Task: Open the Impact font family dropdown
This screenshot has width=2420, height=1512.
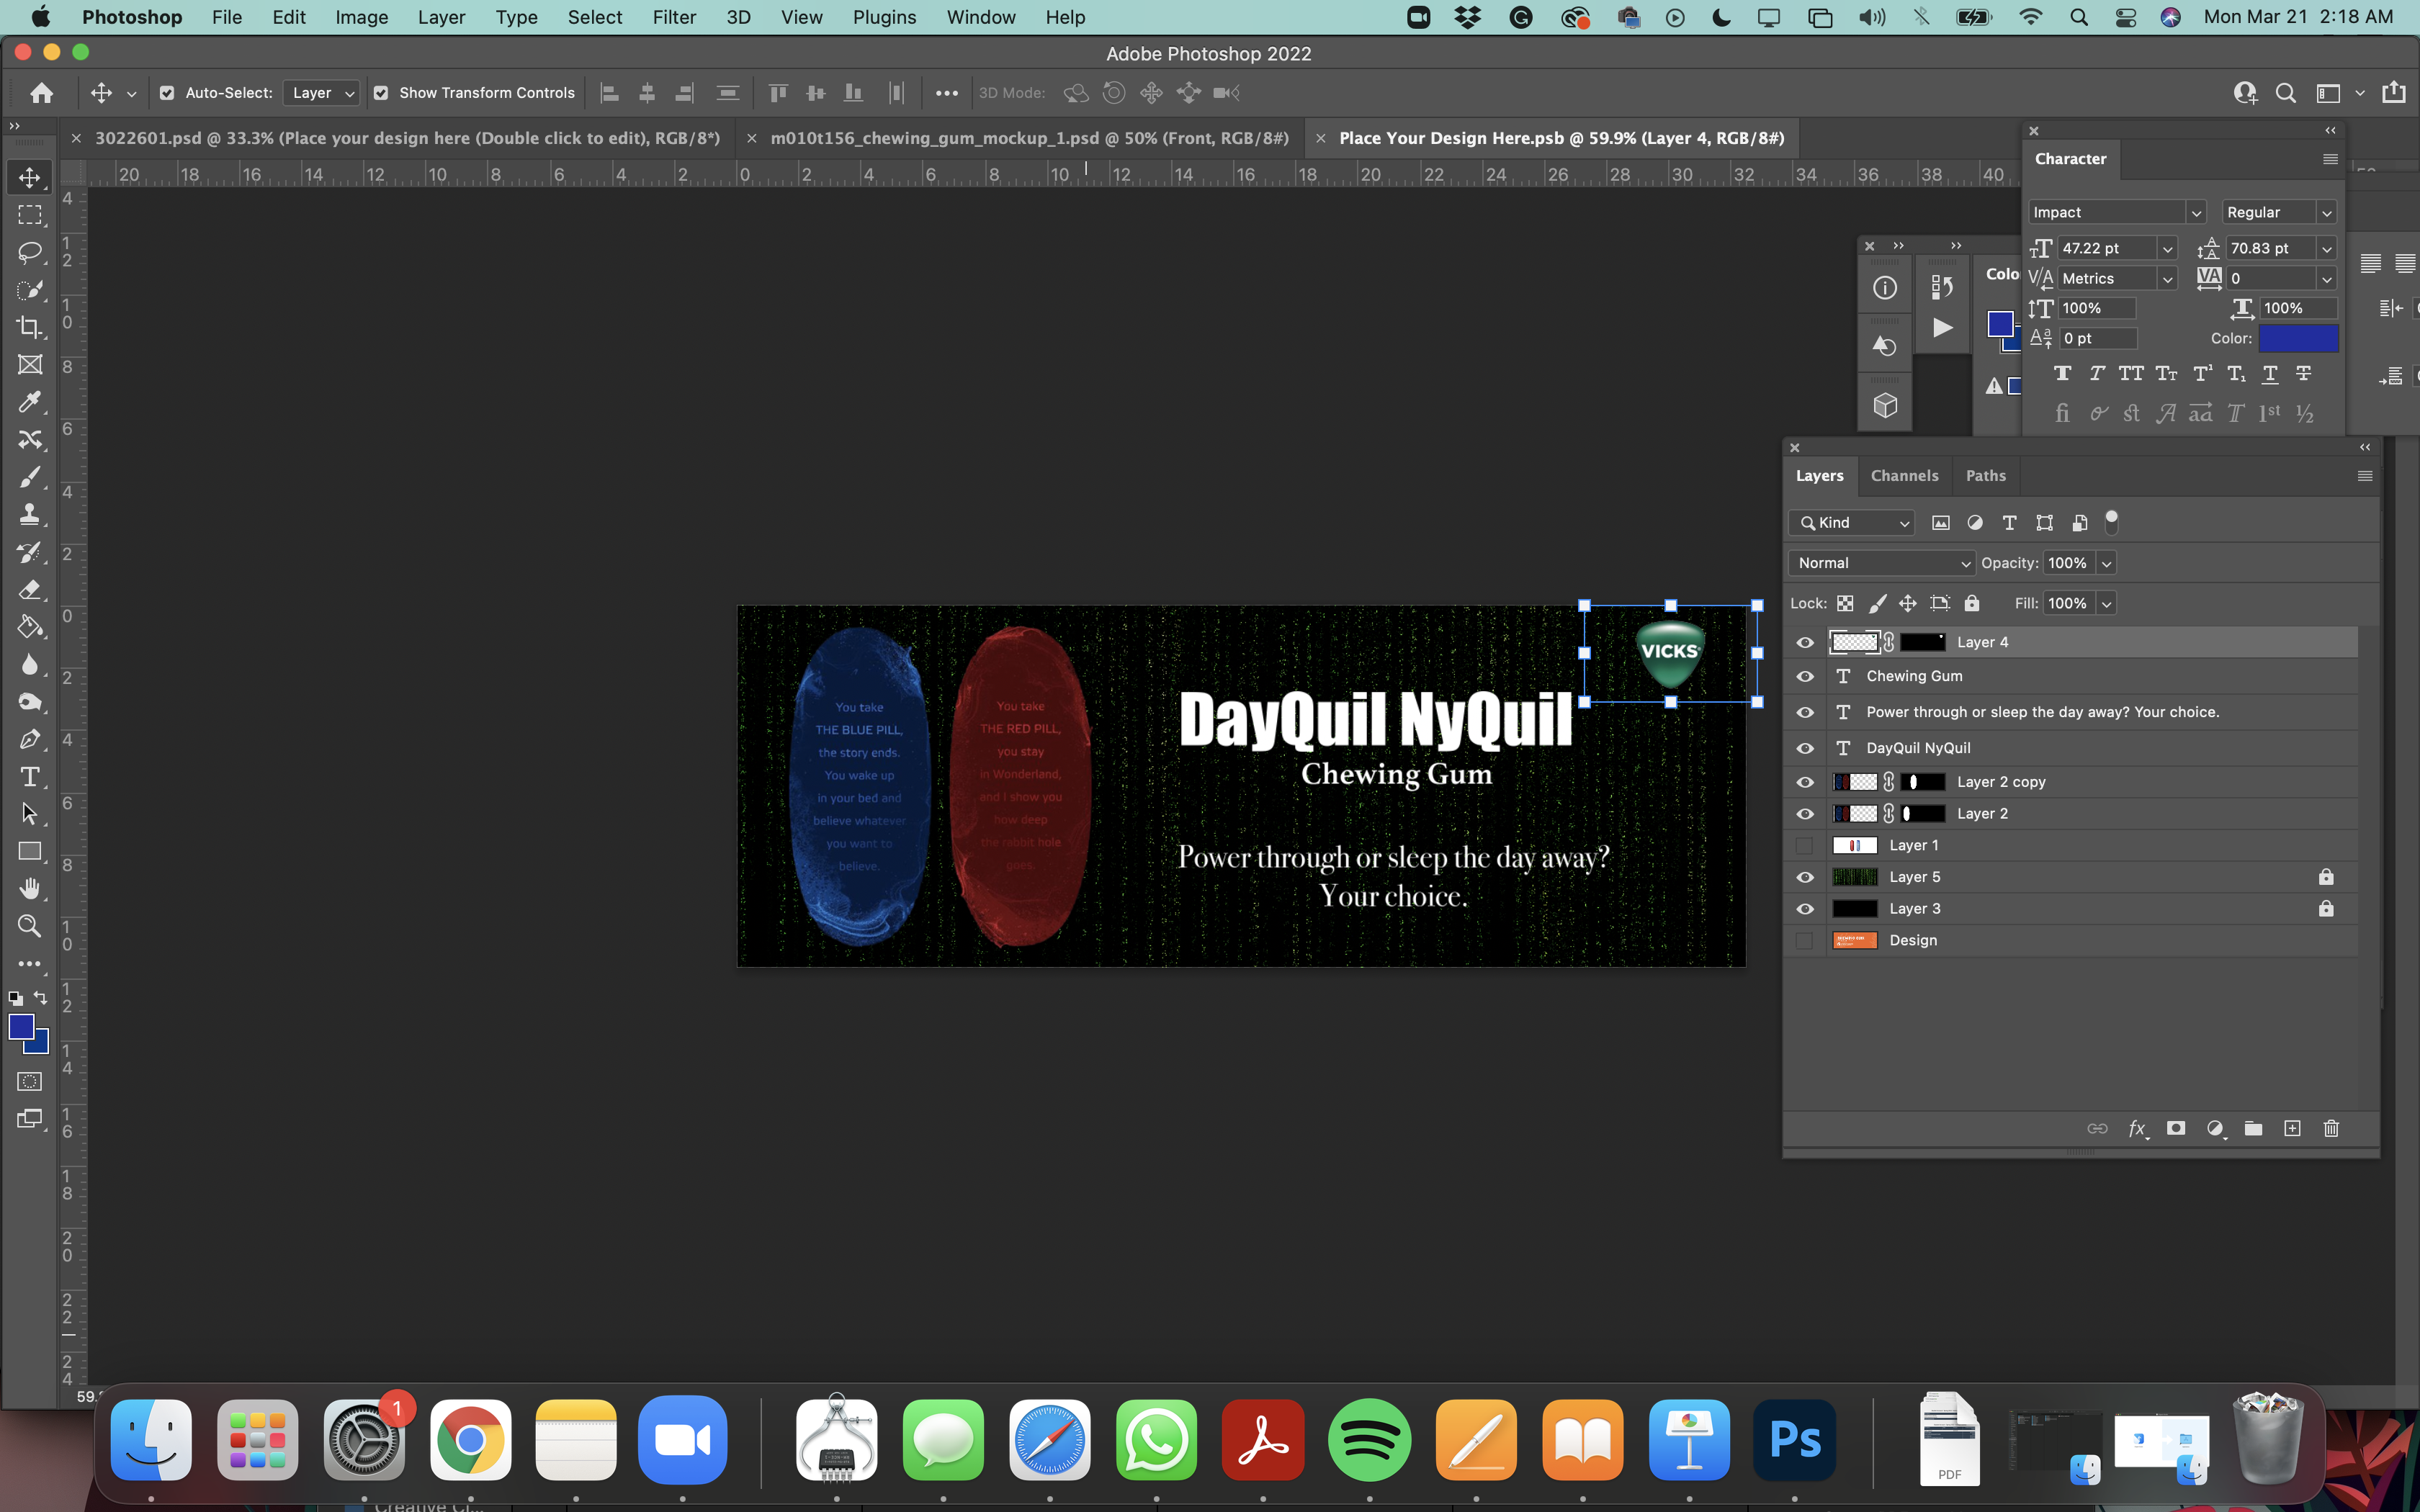Action: (x=2196, y=212)
